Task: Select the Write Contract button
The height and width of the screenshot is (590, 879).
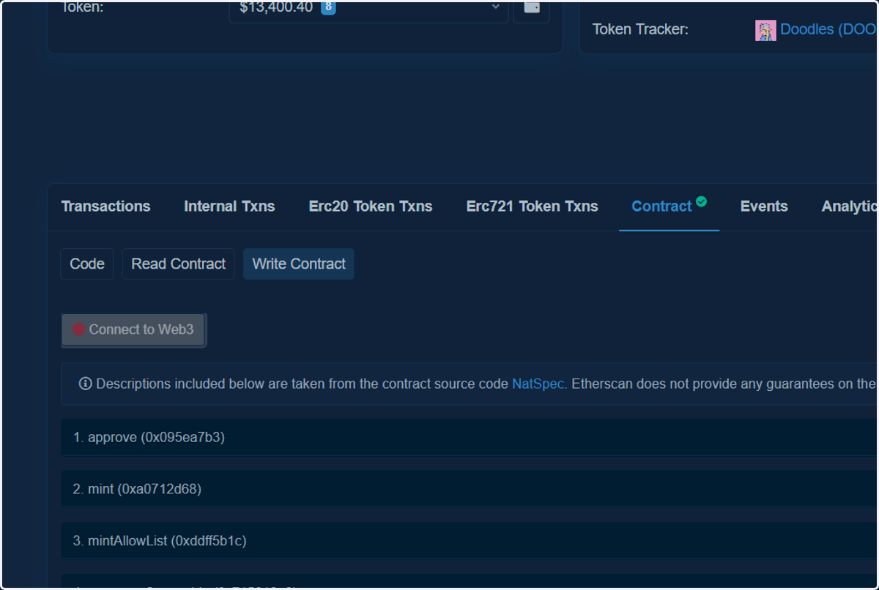Action: [x=299, y=264]
